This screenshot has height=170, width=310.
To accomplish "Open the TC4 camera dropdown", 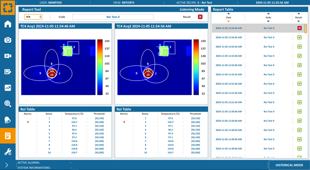I will pos(33,17).
